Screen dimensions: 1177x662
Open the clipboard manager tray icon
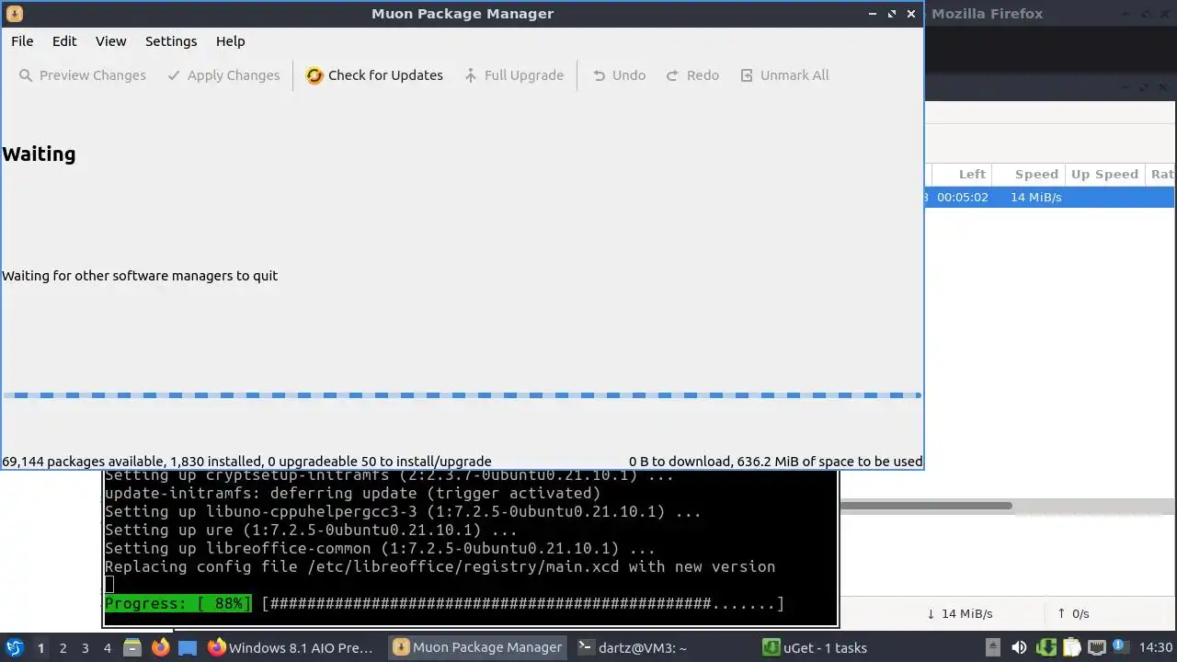(x=1071, y=647)
